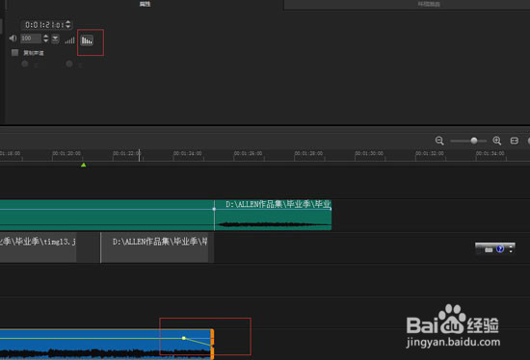Click the volume keyframe on the music clip
The width and height of the screenshot is (530, 360).
(184, 338)
